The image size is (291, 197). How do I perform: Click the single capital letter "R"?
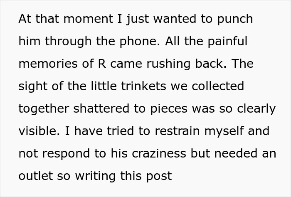click(x=102, y=64)
